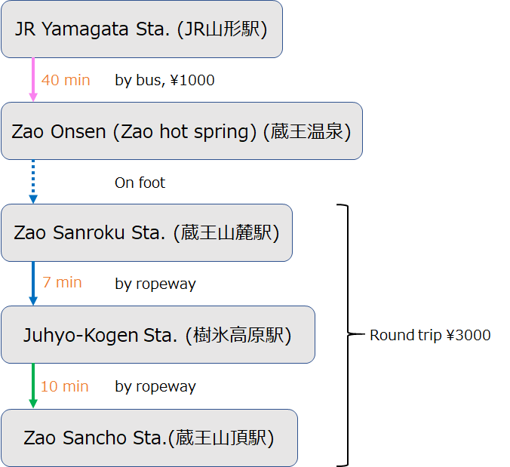Click 'by ropeway' text after Zao Sanroku
Screen dimensions: 510x467
pos(155,284)
